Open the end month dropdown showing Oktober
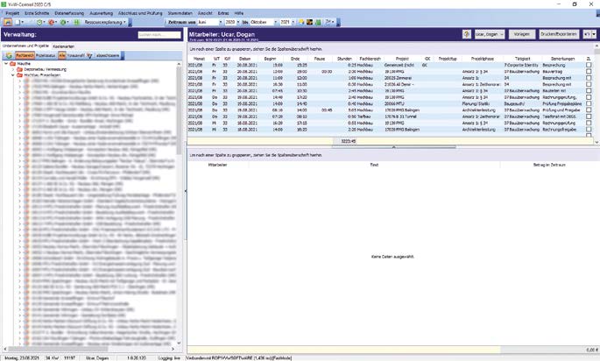The image size is (600, 361). click(x=275, y=22)
